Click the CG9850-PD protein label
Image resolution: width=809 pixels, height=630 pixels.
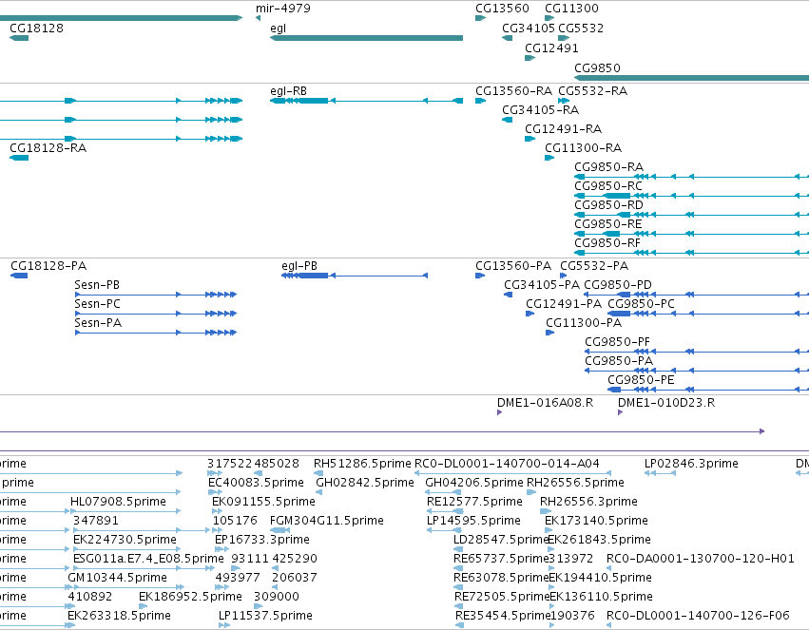point(618,285)
